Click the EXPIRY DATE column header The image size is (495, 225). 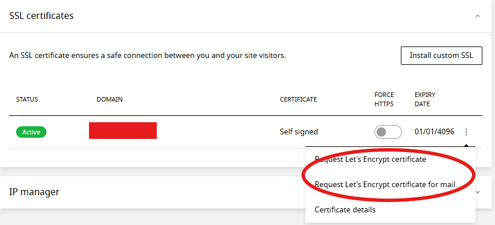click(425, 99)
